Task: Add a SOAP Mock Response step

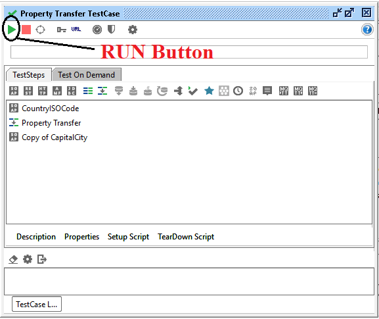Action: tap(253, 91)
